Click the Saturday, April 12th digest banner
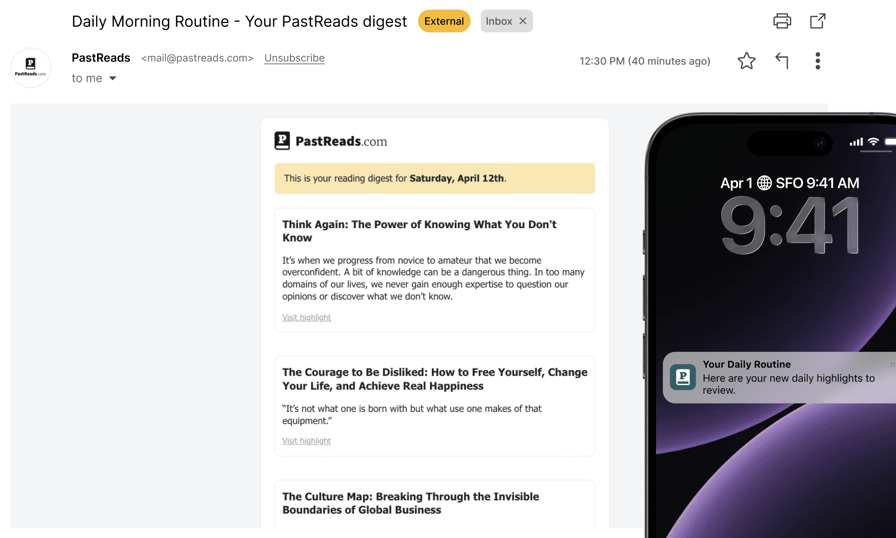Image resolution: width=896 pixels, height=538 pixels. coord(435,178)
